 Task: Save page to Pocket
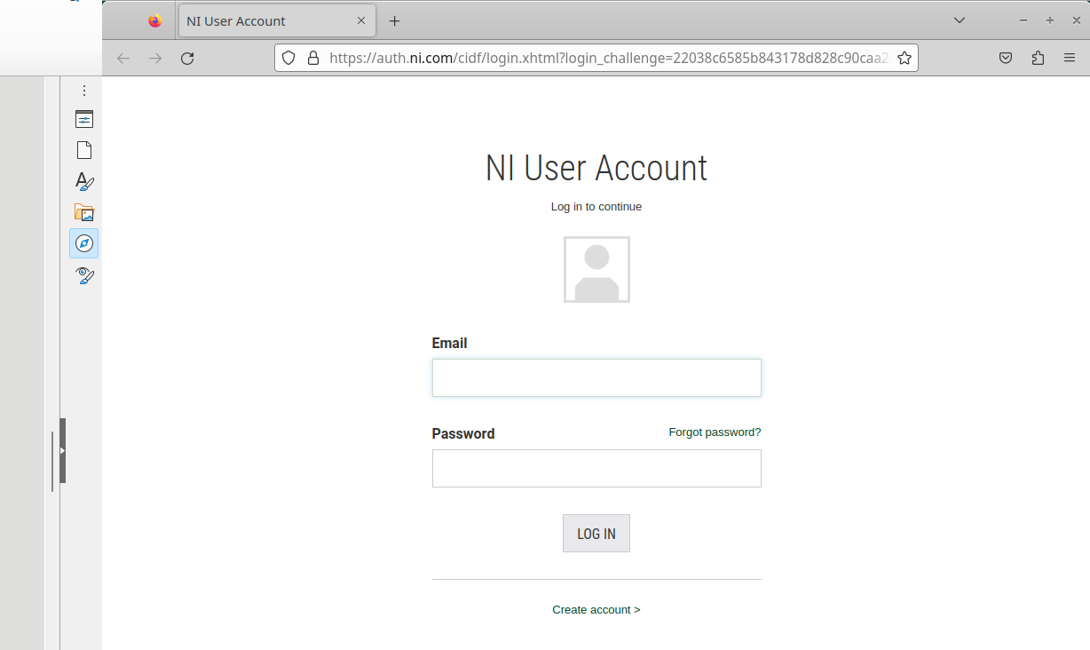click(x=1006, y=58)
